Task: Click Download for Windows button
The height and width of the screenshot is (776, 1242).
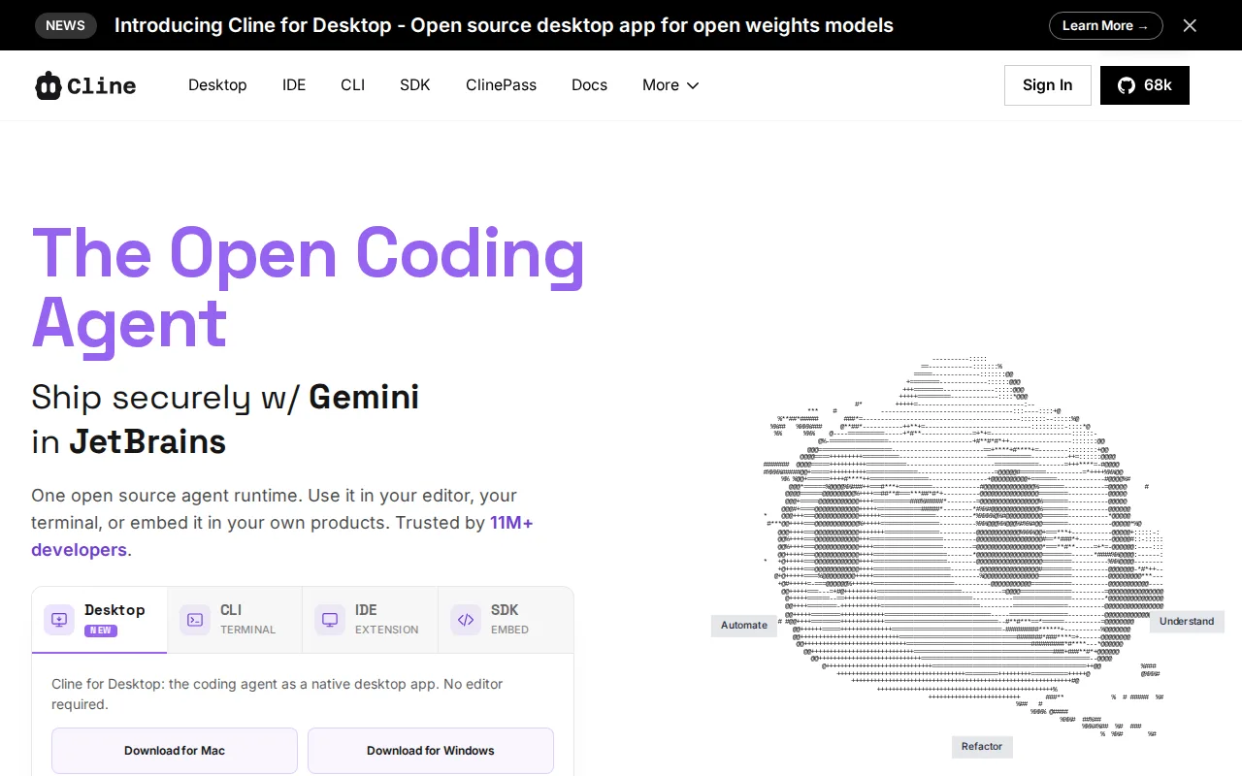Action: (431, 751)
